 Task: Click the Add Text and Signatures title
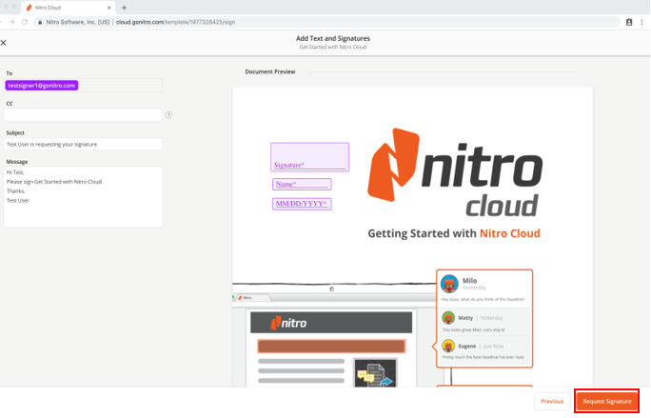pyautogui.click(x=333, y=38)
